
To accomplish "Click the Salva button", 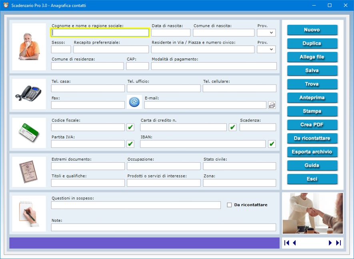I will (312, 70).
